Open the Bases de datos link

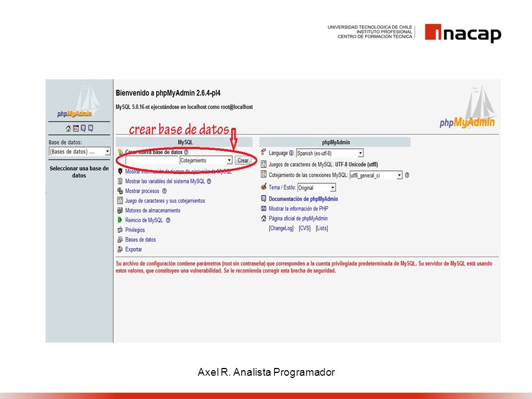[x=140, y=239]
